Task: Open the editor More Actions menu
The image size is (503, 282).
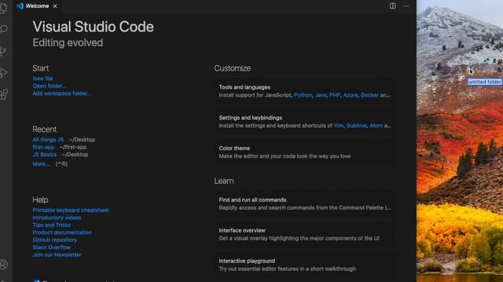Action: pos(406,5)
